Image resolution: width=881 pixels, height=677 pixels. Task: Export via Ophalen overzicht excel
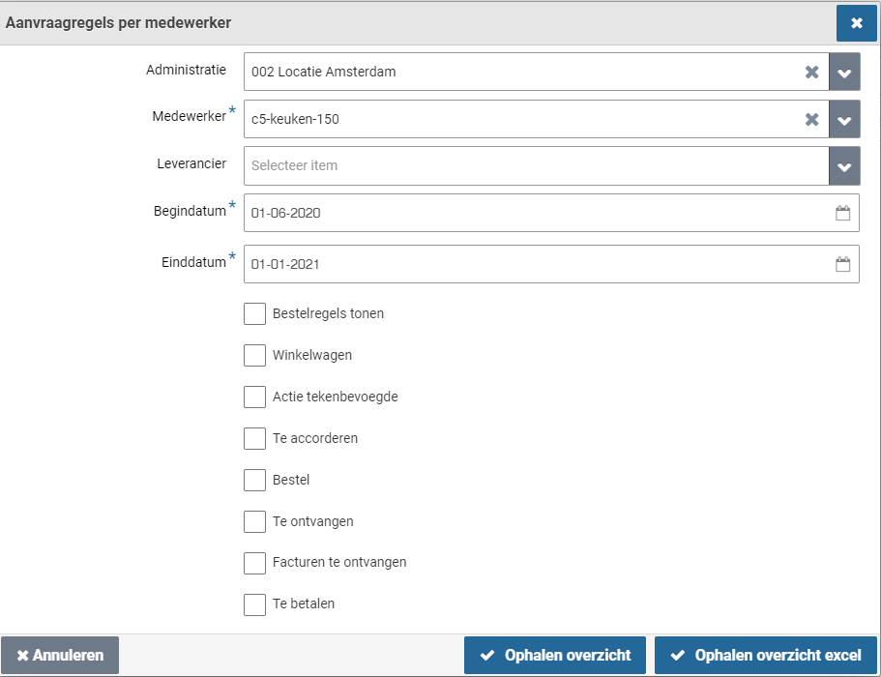point(765,655)
